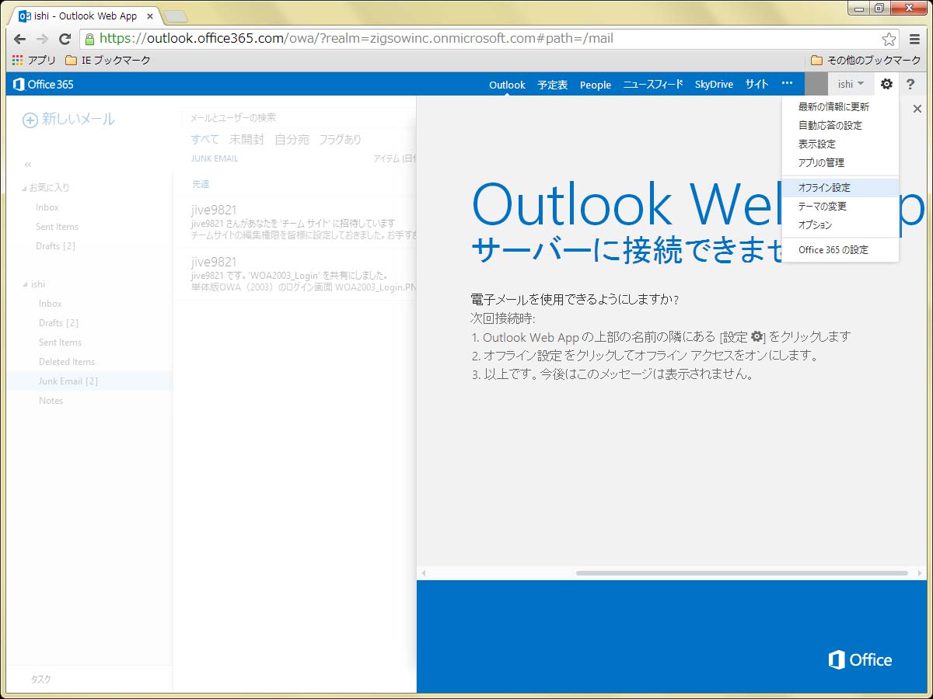Close the Outlook Web App browser tab
The height and width of the screenshot is (699, 933).
[150, 16]
